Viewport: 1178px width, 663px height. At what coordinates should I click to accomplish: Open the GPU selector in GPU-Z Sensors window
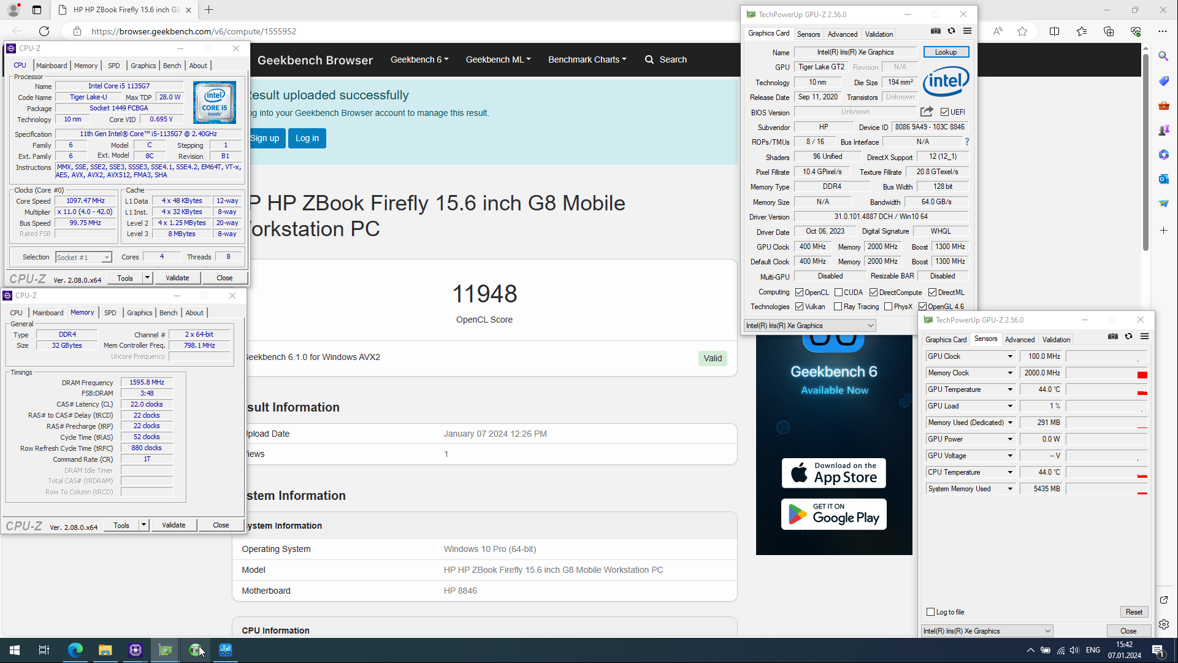coord(987,631)
